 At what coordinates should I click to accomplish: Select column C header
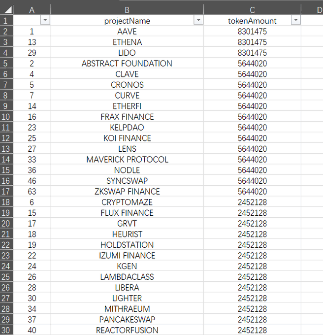[252, 10]
